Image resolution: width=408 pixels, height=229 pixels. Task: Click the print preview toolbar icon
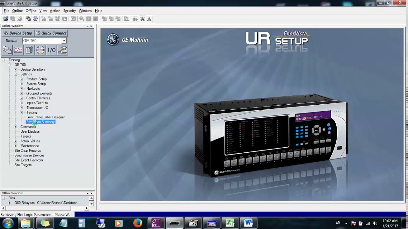click(127, 19)
